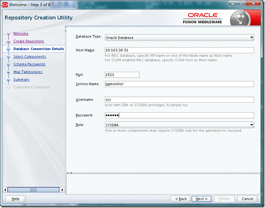
Task: Click the Welcome step node icon
Action: coord(9,34)
